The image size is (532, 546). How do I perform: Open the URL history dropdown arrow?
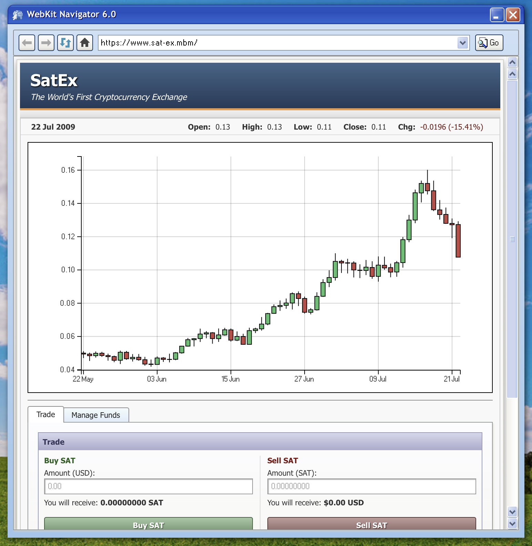coord(463,43)
